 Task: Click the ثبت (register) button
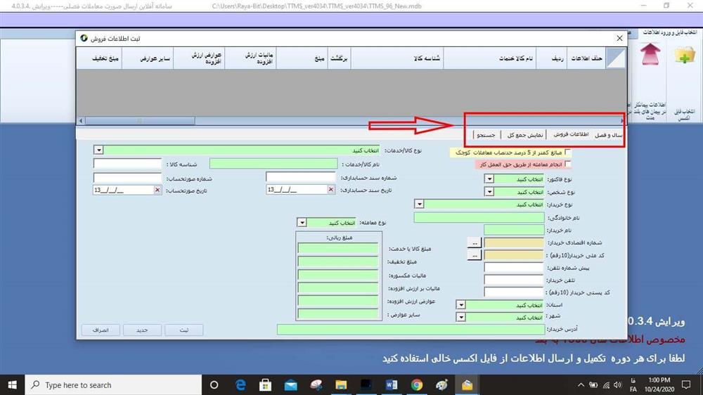[x=183, y=330]
